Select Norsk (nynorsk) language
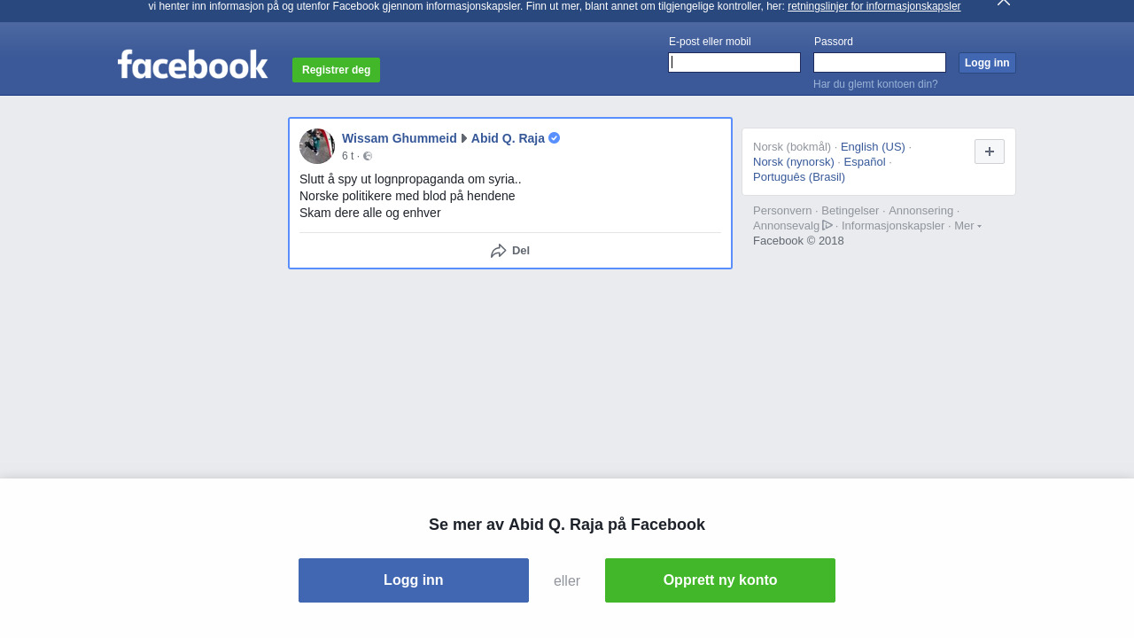This screenshot has width=1134, height=638. [794, 162]
